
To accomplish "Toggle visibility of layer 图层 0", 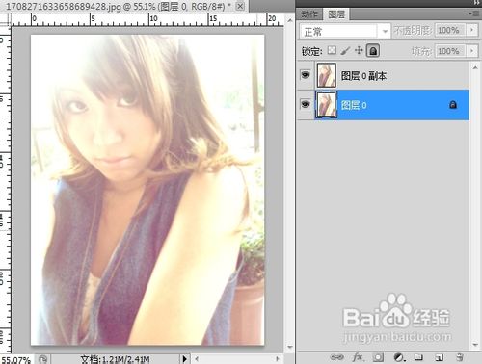I will [305, 104].
